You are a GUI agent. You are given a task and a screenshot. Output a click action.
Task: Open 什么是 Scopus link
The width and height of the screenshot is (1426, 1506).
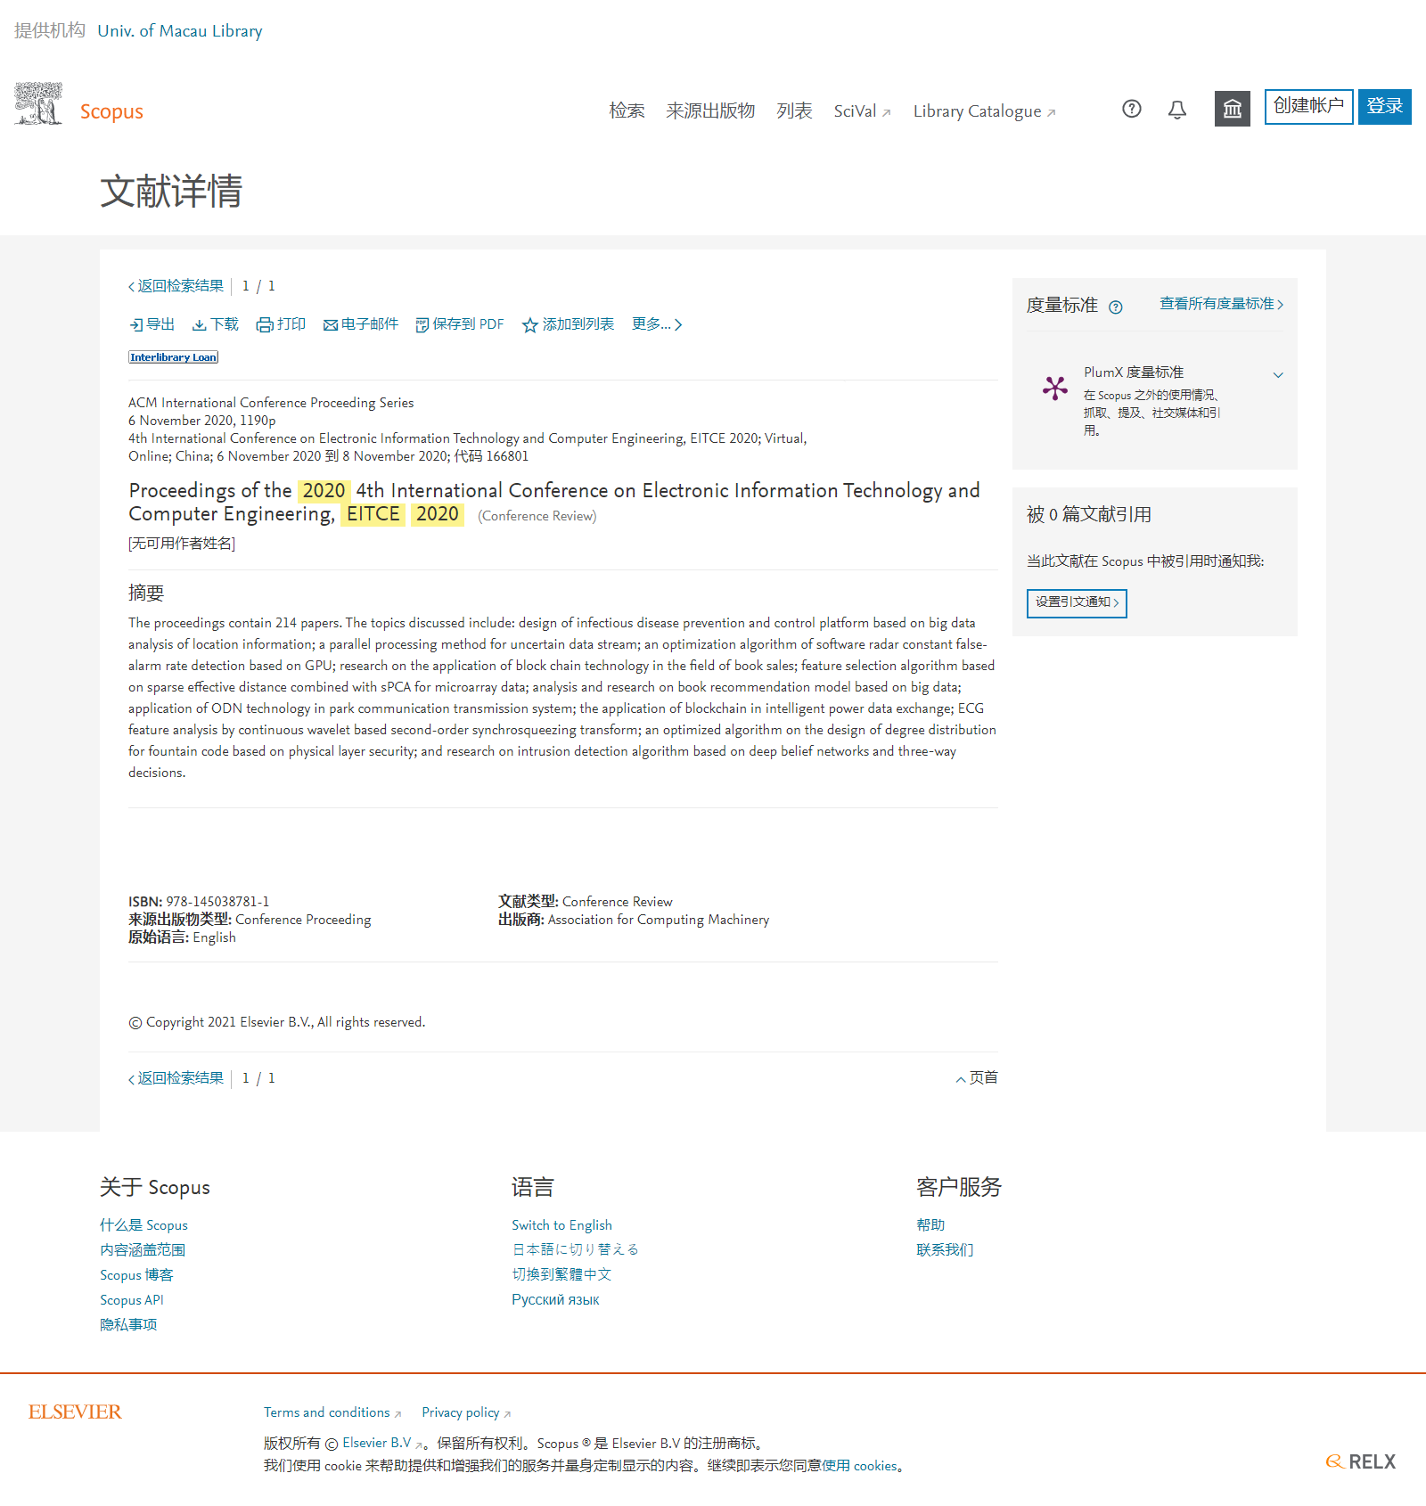tap(143, 1225)
